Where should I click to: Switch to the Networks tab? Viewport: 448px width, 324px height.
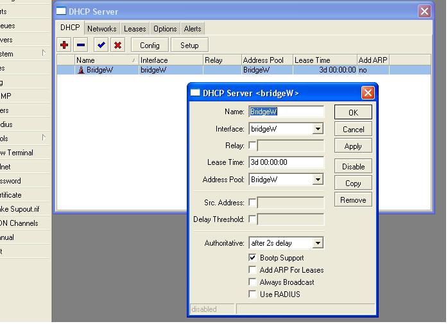click(102, 29)
